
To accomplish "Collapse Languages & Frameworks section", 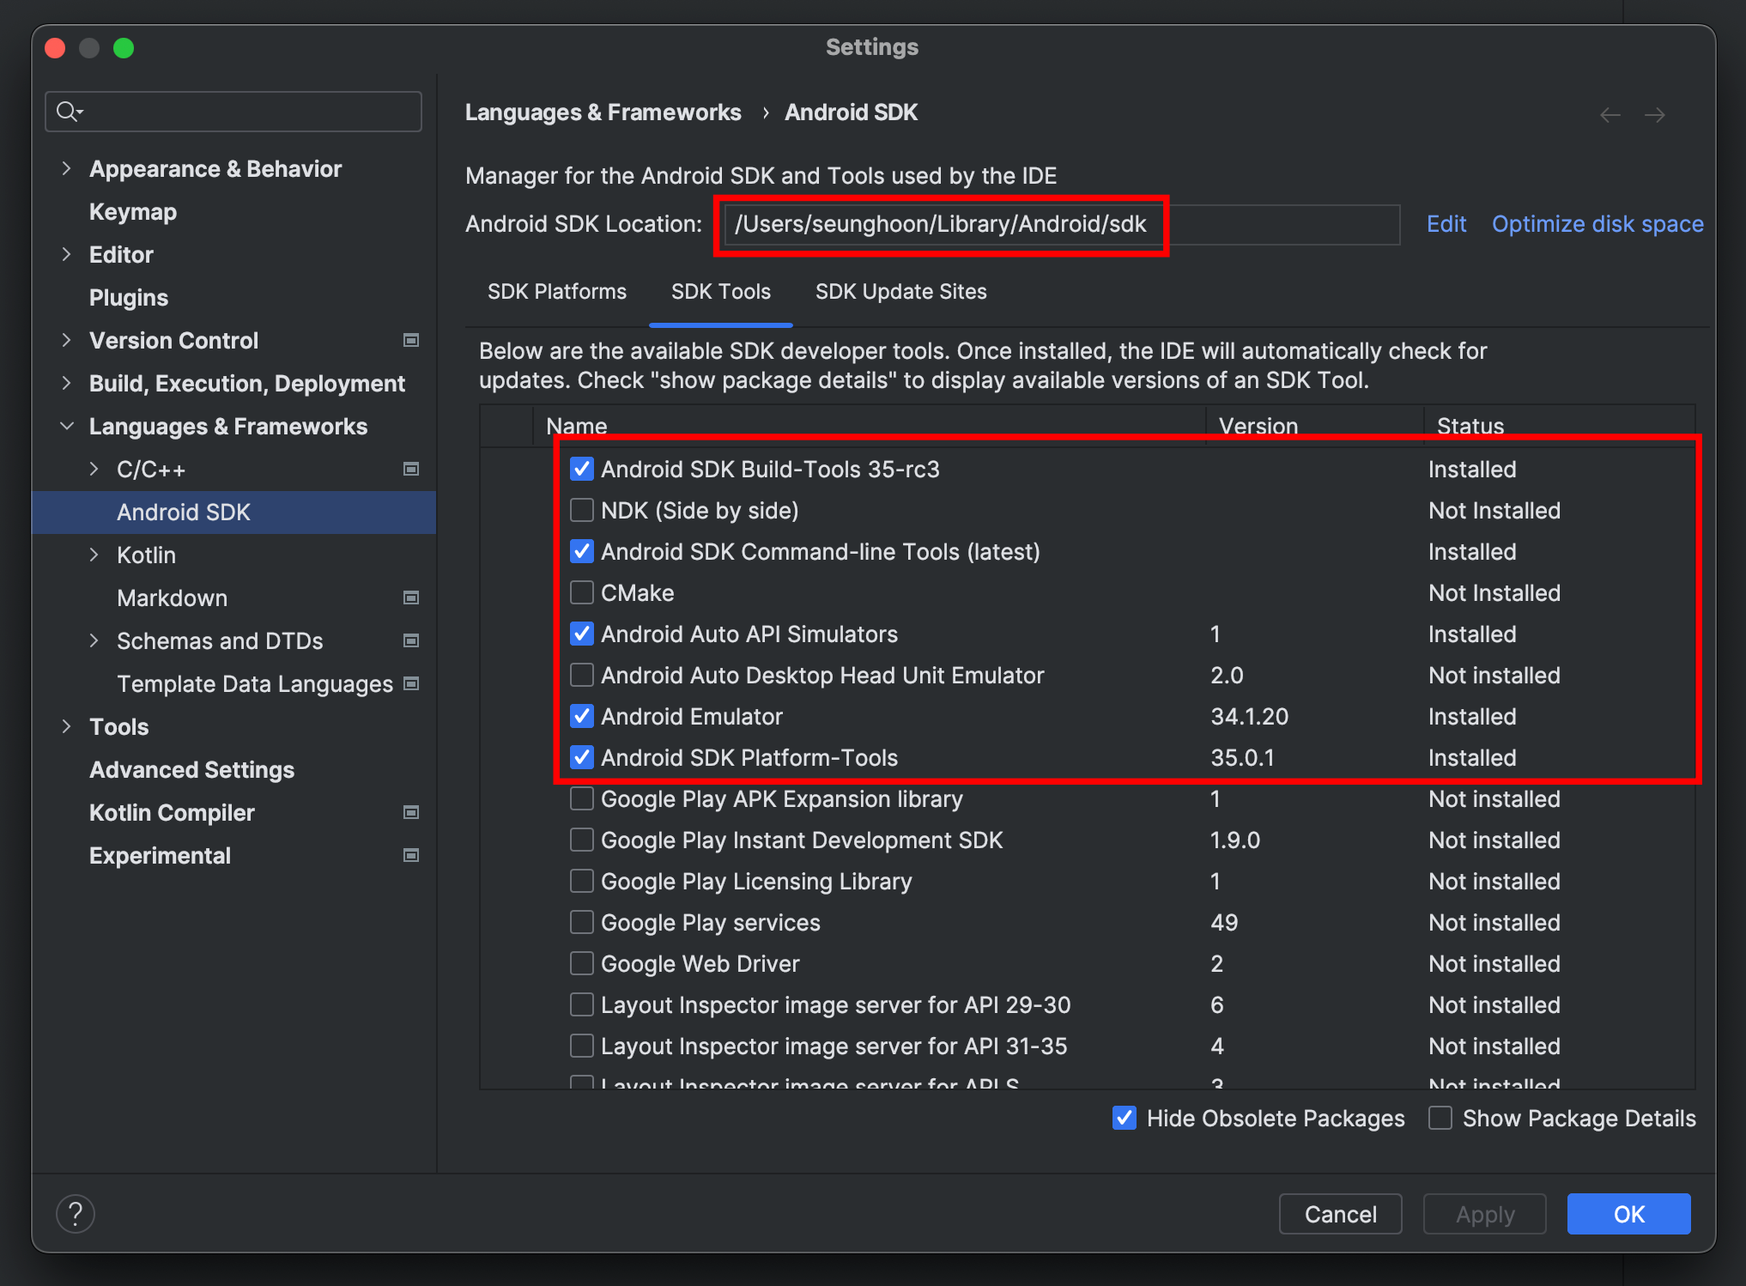I will [67, 427].
